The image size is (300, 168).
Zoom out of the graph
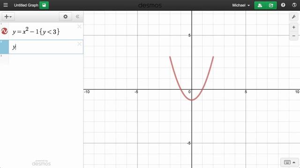coord(294,36)
